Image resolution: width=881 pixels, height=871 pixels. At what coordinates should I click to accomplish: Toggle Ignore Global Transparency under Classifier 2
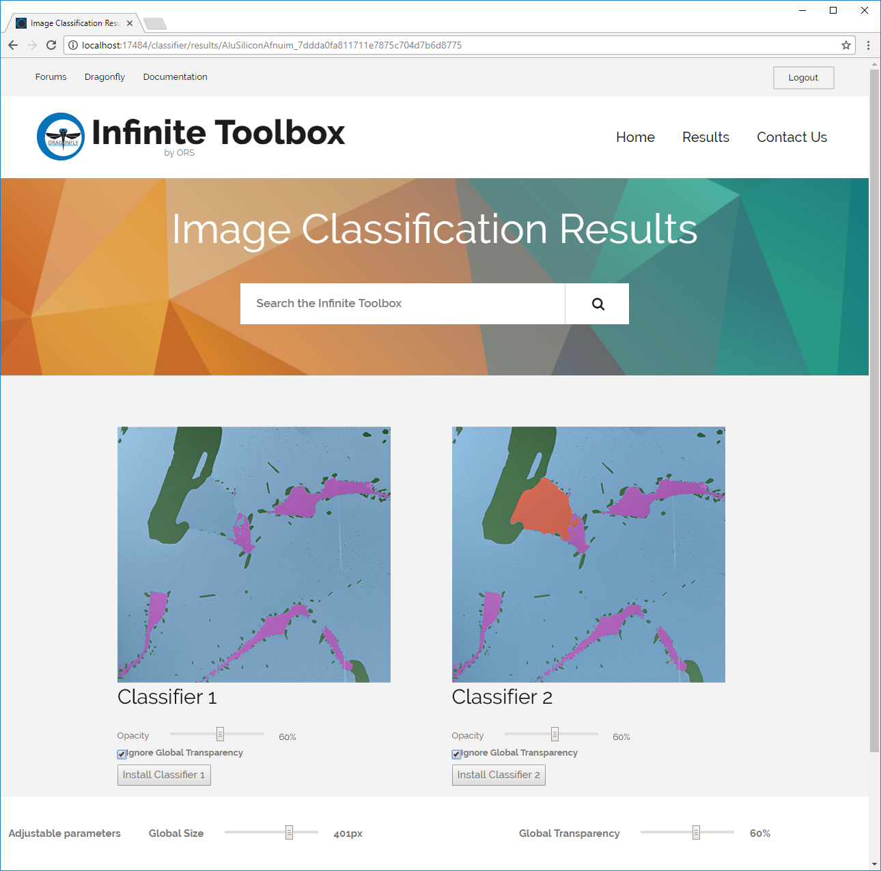coord(456,754)
